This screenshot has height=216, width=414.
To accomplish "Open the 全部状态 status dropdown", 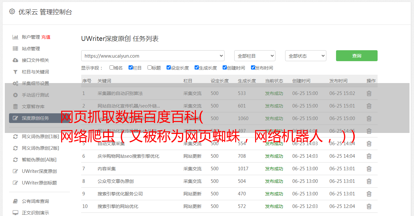I will [305, 56].
